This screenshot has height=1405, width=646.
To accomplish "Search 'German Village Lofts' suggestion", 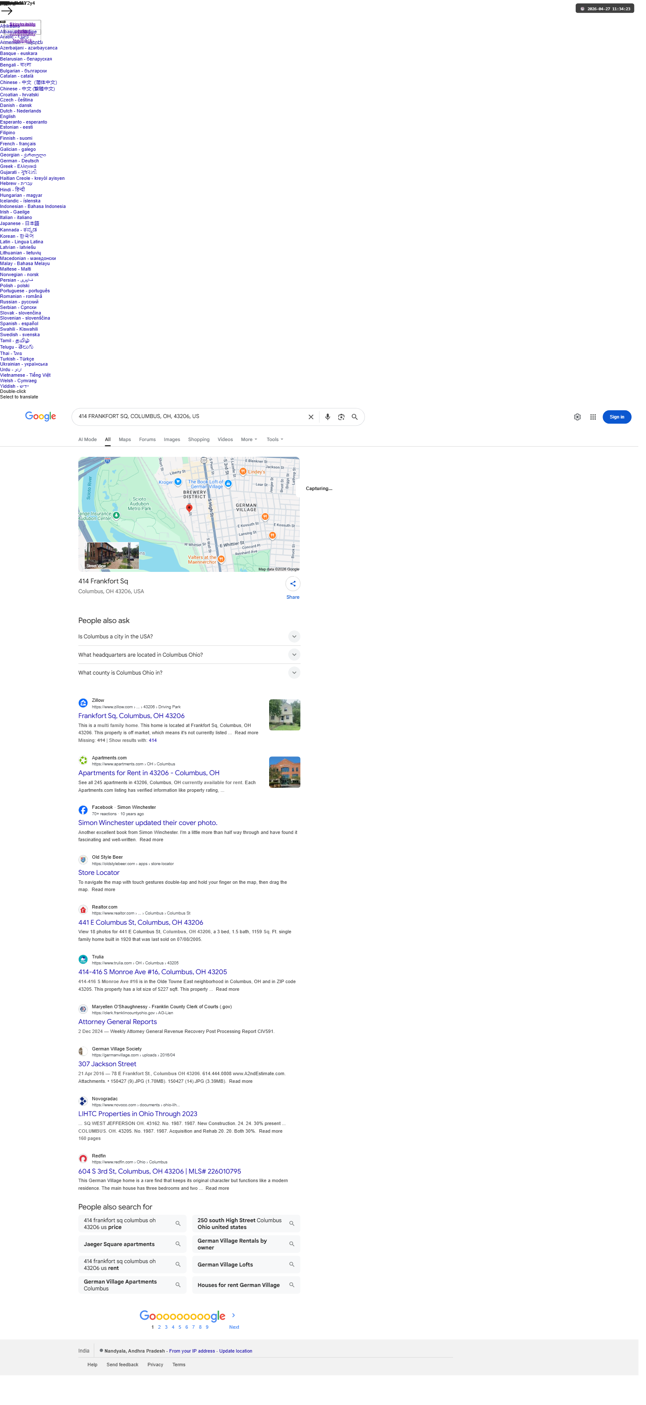I will point(246,1265).
